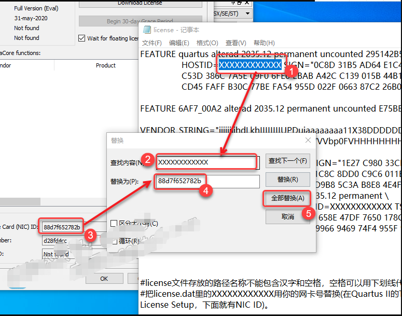Image resolution: width=402 pixels, height=316 pixels.
Task: Click the '35.12 permanent \' text line
Action: click(352, 196)
